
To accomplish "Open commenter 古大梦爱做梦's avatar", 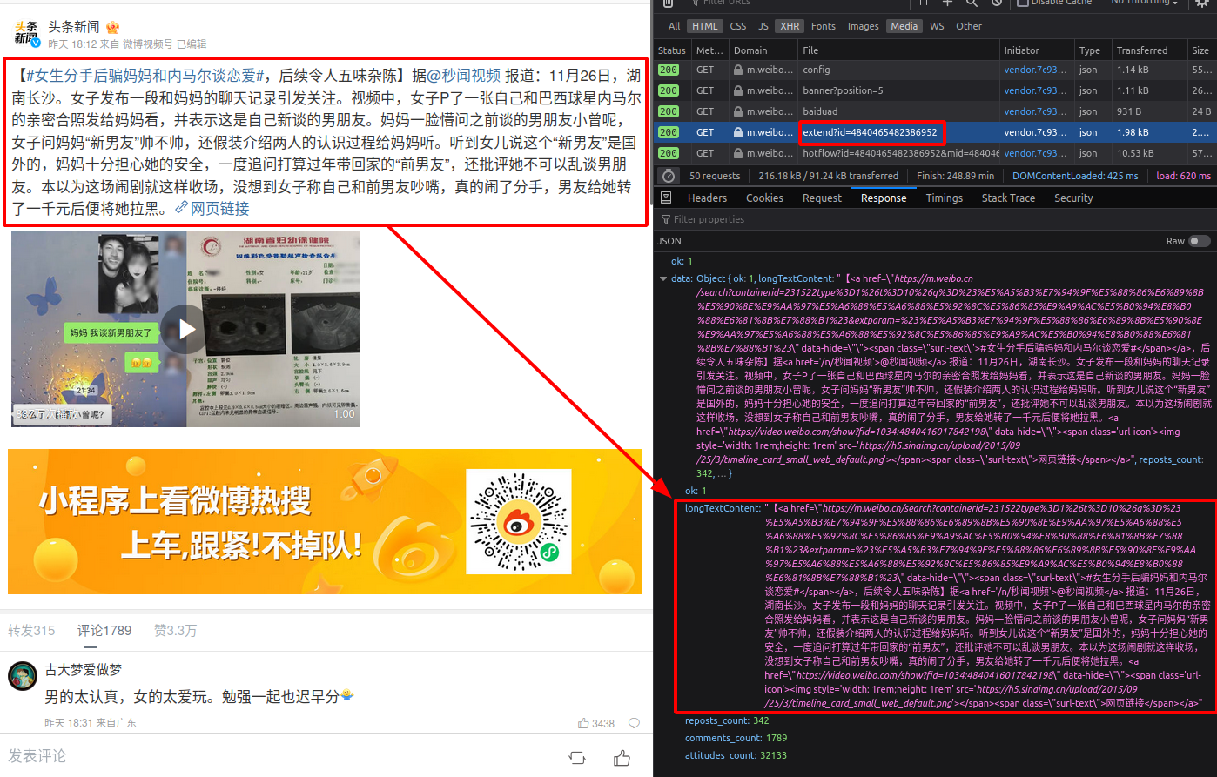I will tap(22, 676).
